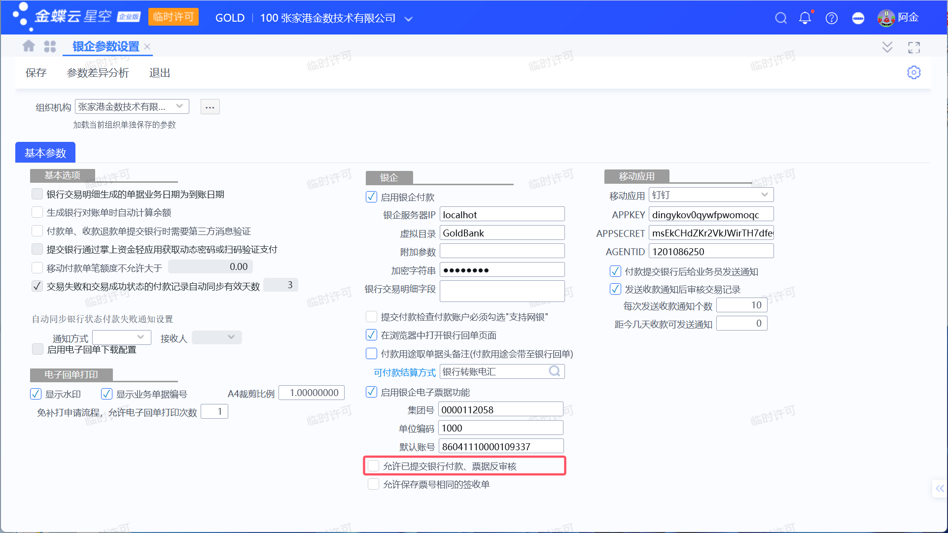Switch to 银企参数设置 page tab
Screen dimensions: 948x533
(x=106, y=46)
